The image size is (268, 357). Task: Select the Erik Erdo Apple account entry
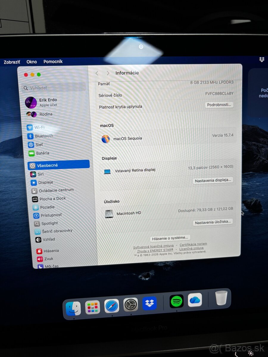pos(48,102)
